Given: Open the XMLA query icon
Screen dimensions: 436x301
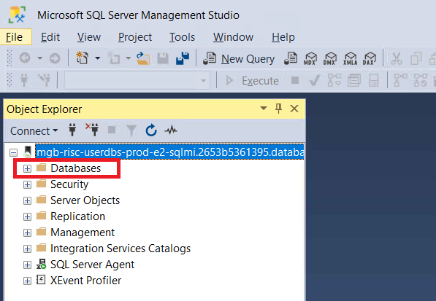Looking at the screenshot, I should 350,58.
